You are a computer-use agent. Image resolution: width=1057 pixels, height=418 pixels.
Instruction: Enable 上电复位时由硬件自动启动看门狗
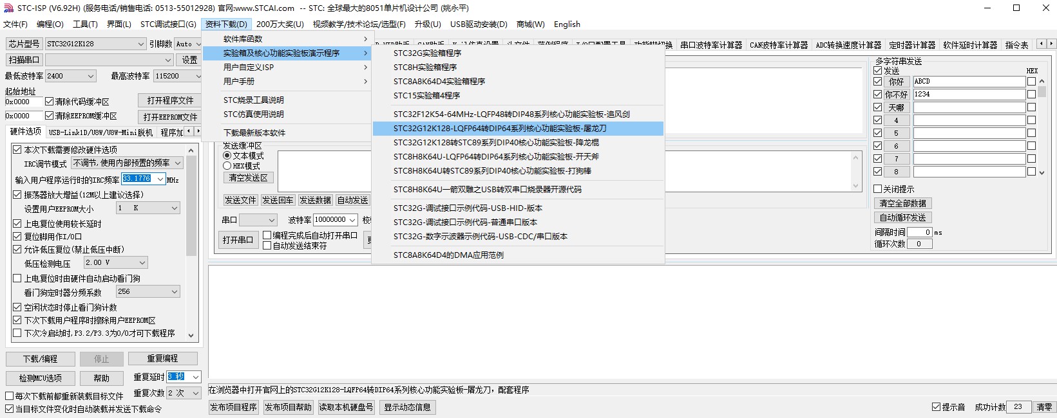click(17, 278)
